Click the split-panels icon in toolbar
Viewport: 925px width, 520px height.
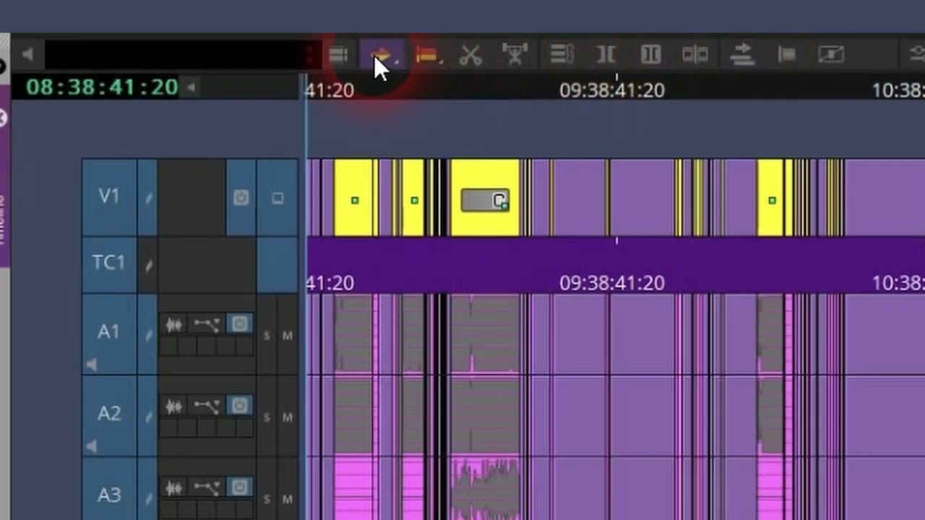[694, 54]
